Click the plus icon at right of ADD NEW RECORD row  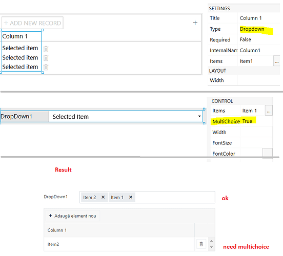(195, 23)
